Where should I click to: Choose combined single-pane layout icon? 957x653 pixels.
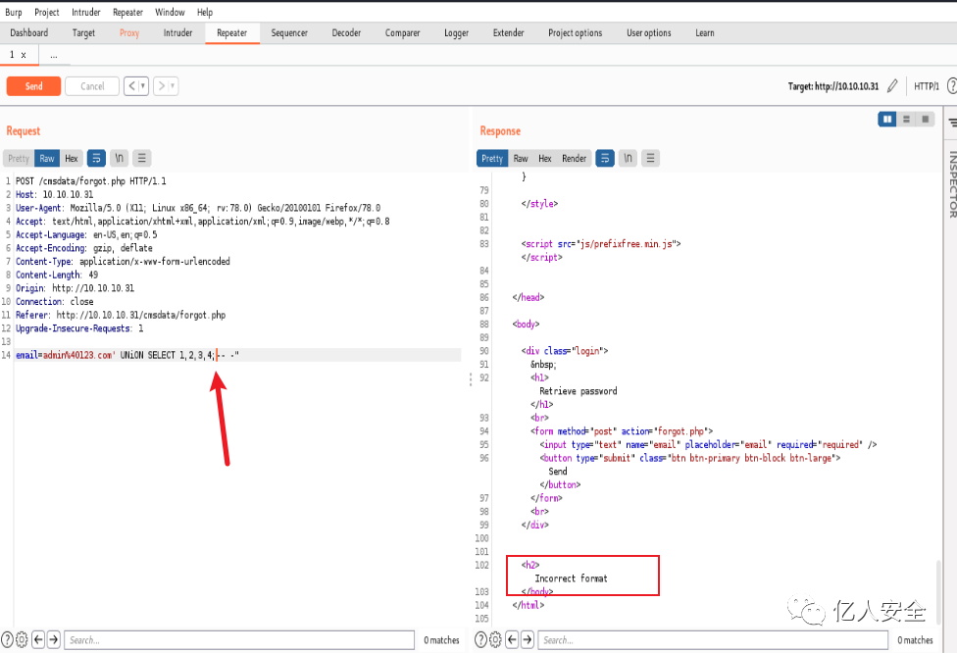coord(926,119)
